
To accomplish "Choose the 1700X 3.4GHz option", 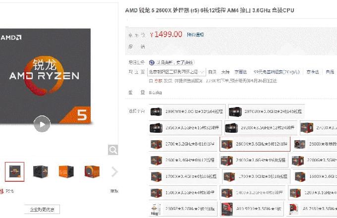I will 184,176.
